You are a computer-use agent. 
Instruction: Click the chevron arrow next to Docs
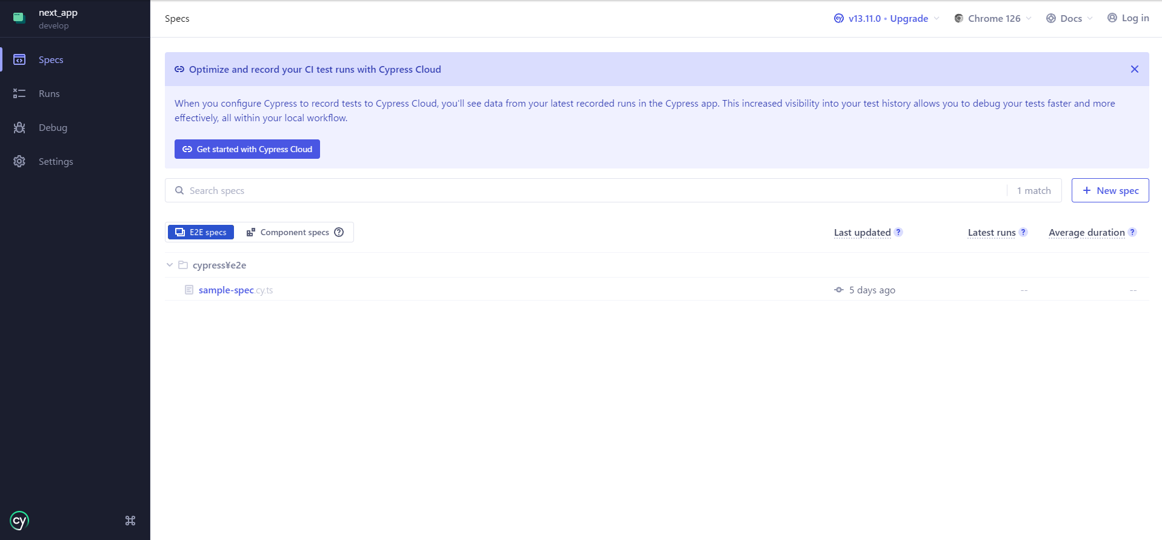point(1090,18)
